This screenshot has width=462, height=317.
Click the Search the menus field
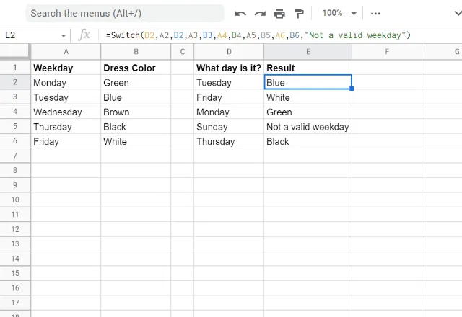coord(123,13)
